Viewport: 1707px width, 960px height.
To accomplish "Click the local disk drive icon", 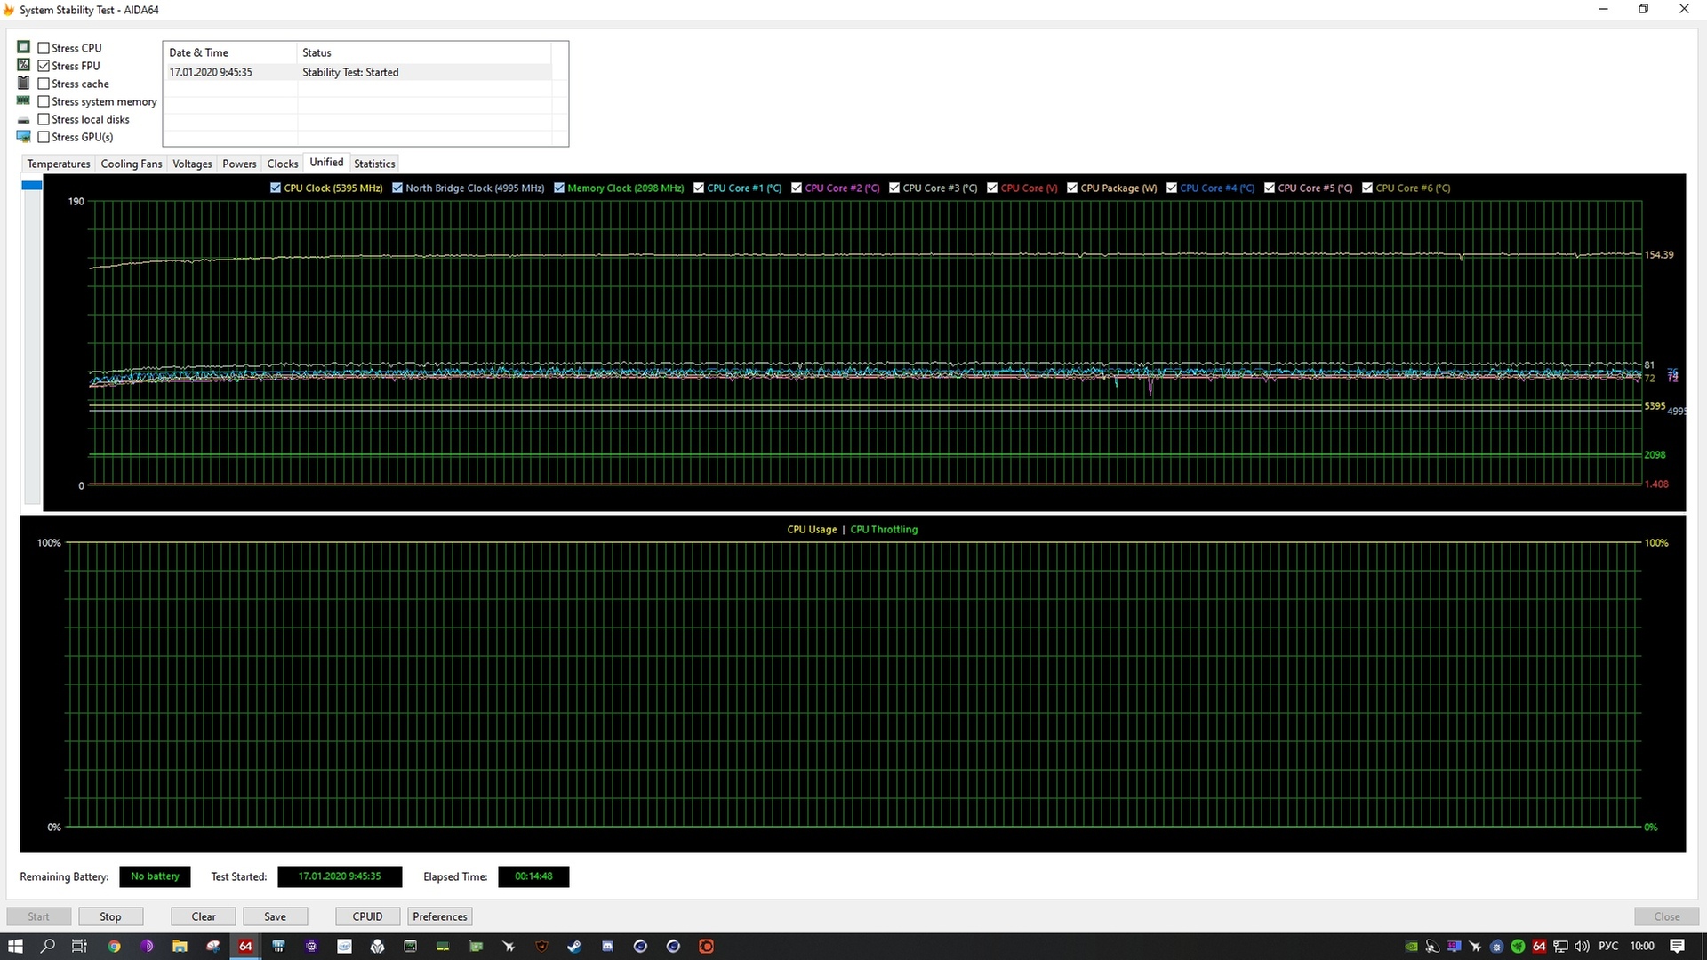I will tap(24, 120).
